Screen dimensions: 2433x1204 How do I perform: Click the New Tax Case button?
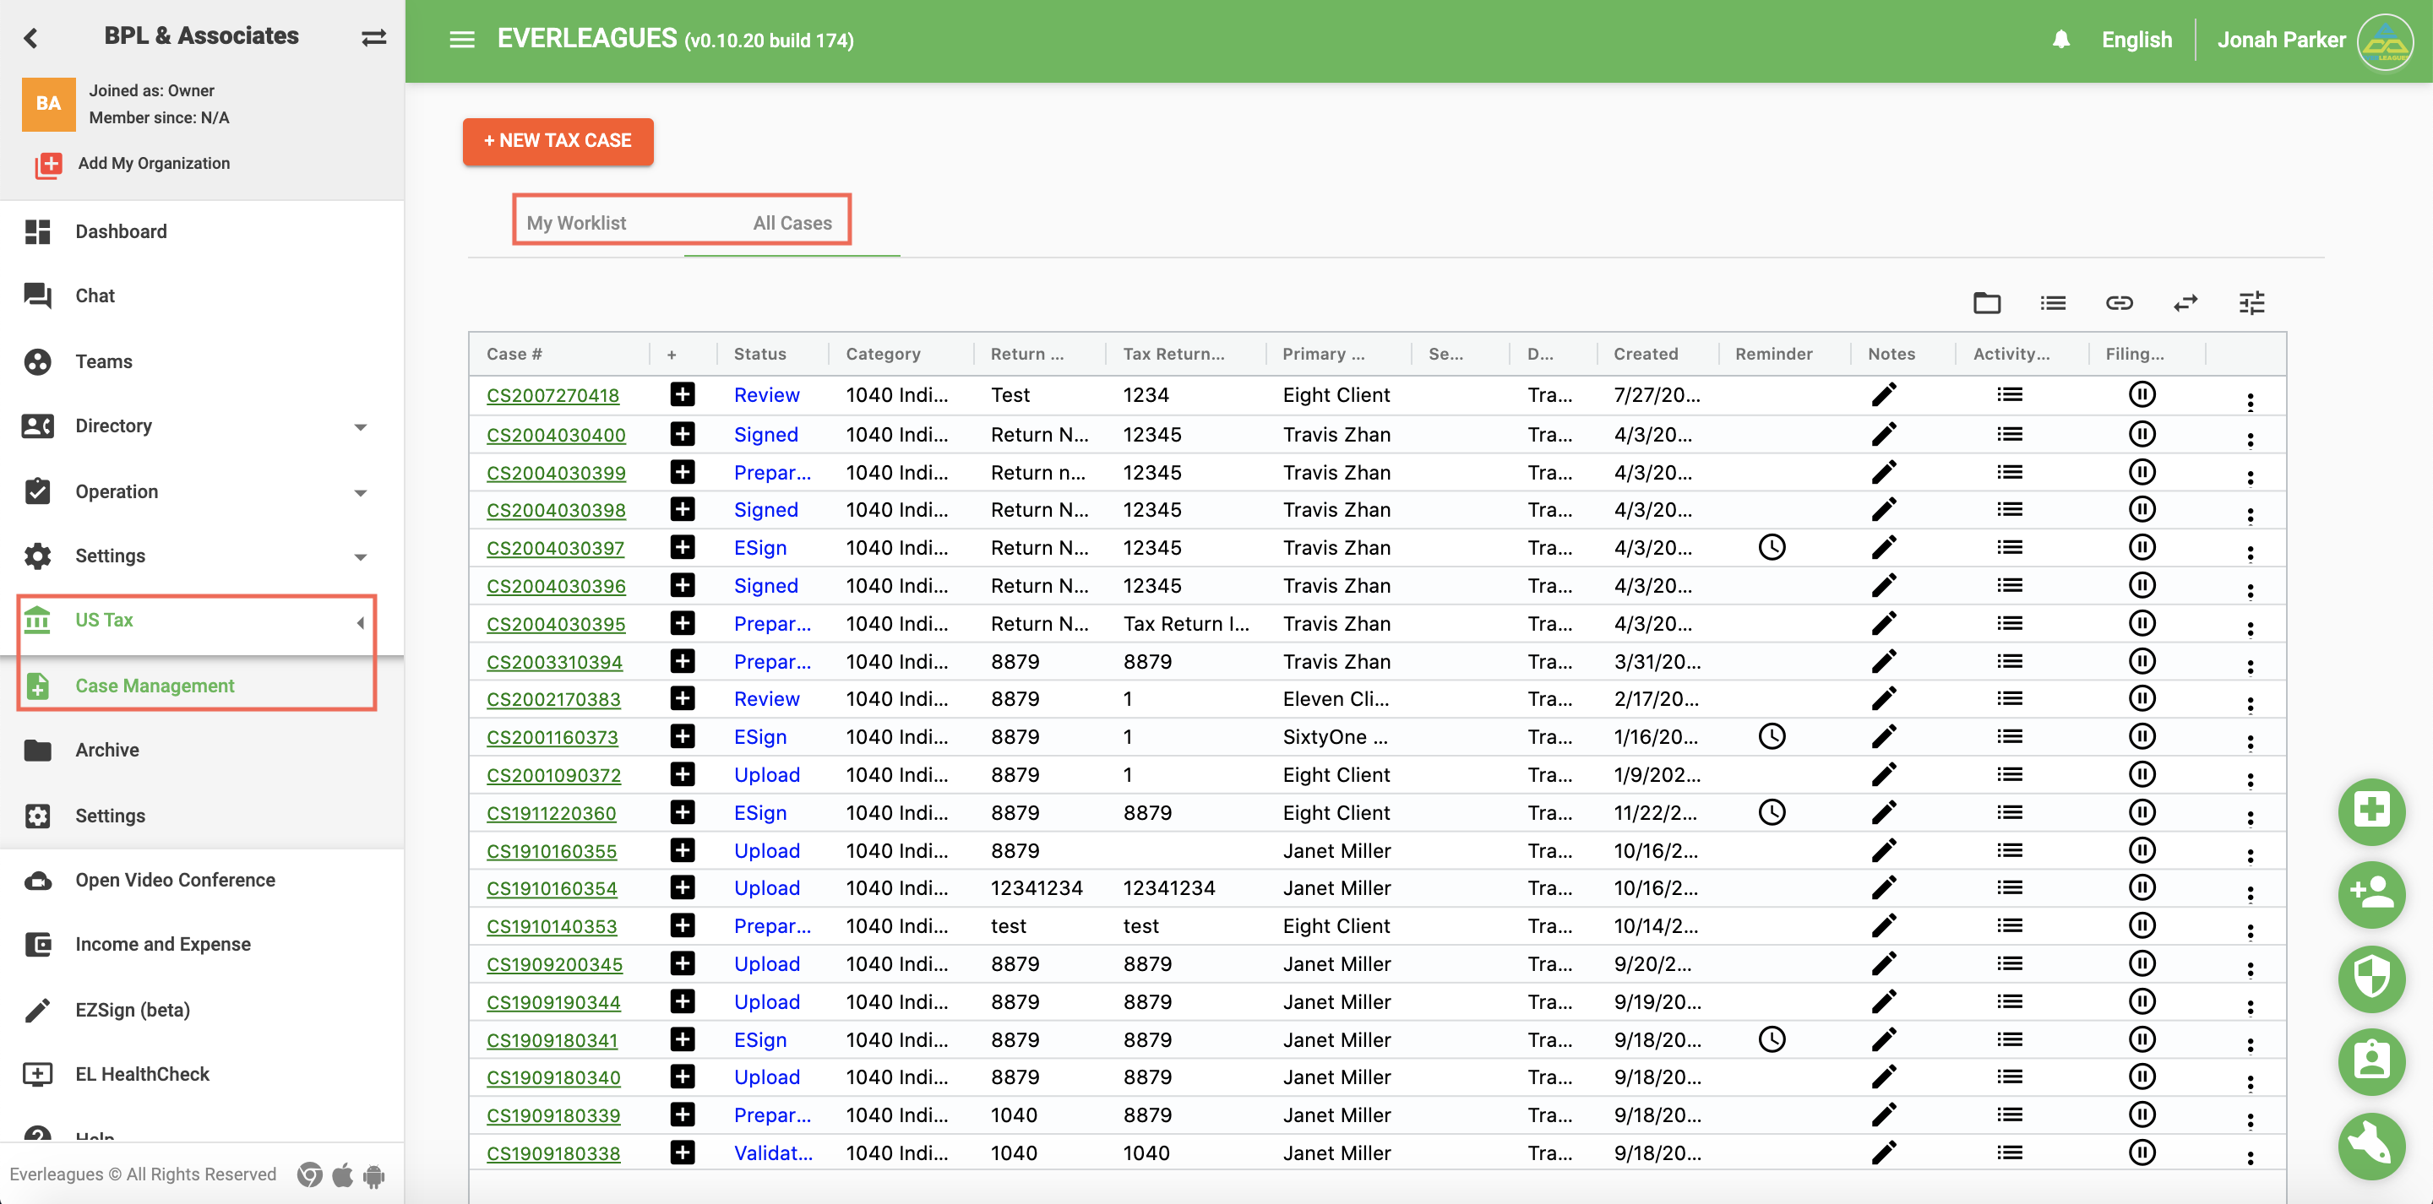(558, 141)
